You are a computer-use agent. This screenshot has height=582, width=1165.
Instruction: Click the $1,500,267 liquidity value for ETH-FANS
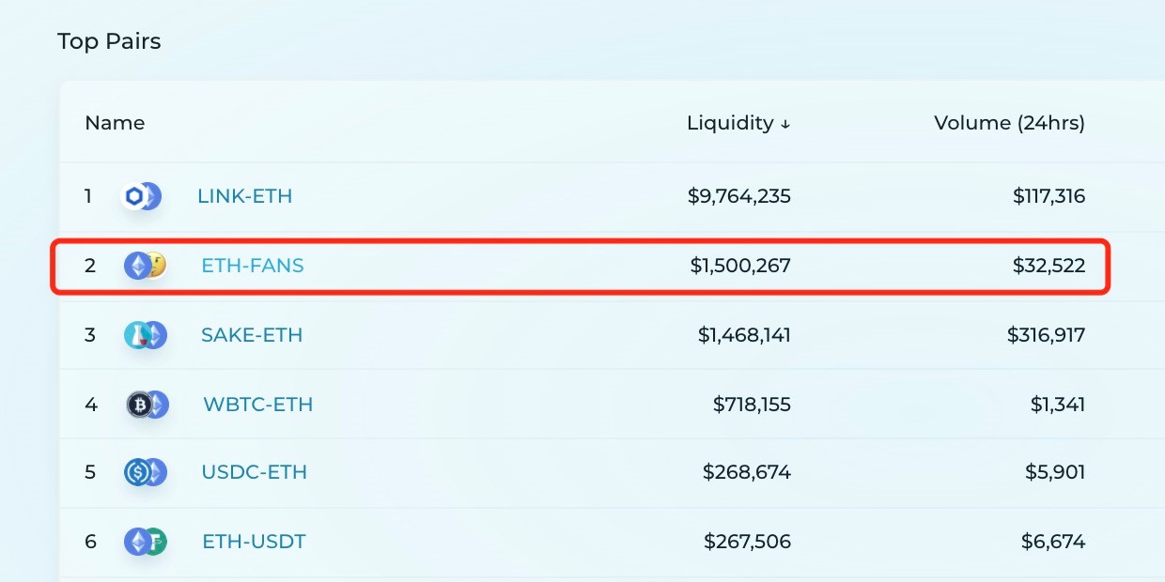tap(740, 266)
